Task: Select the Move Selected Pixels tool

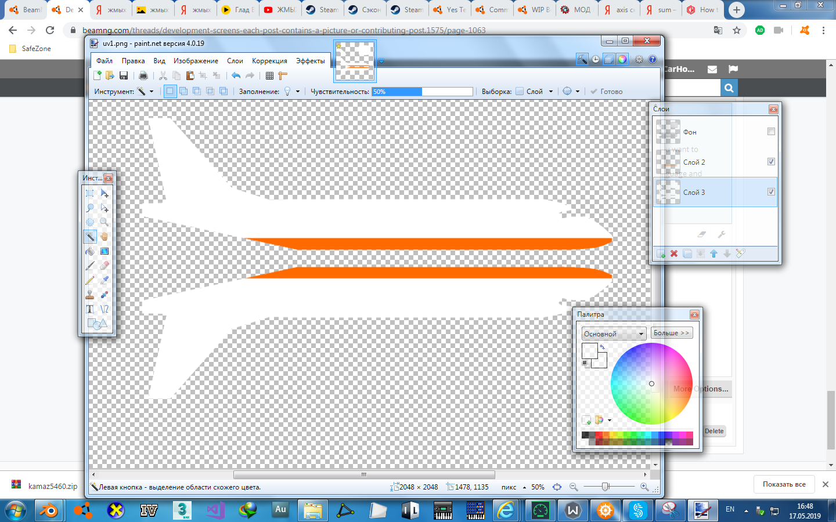Action: coord(105,193)
